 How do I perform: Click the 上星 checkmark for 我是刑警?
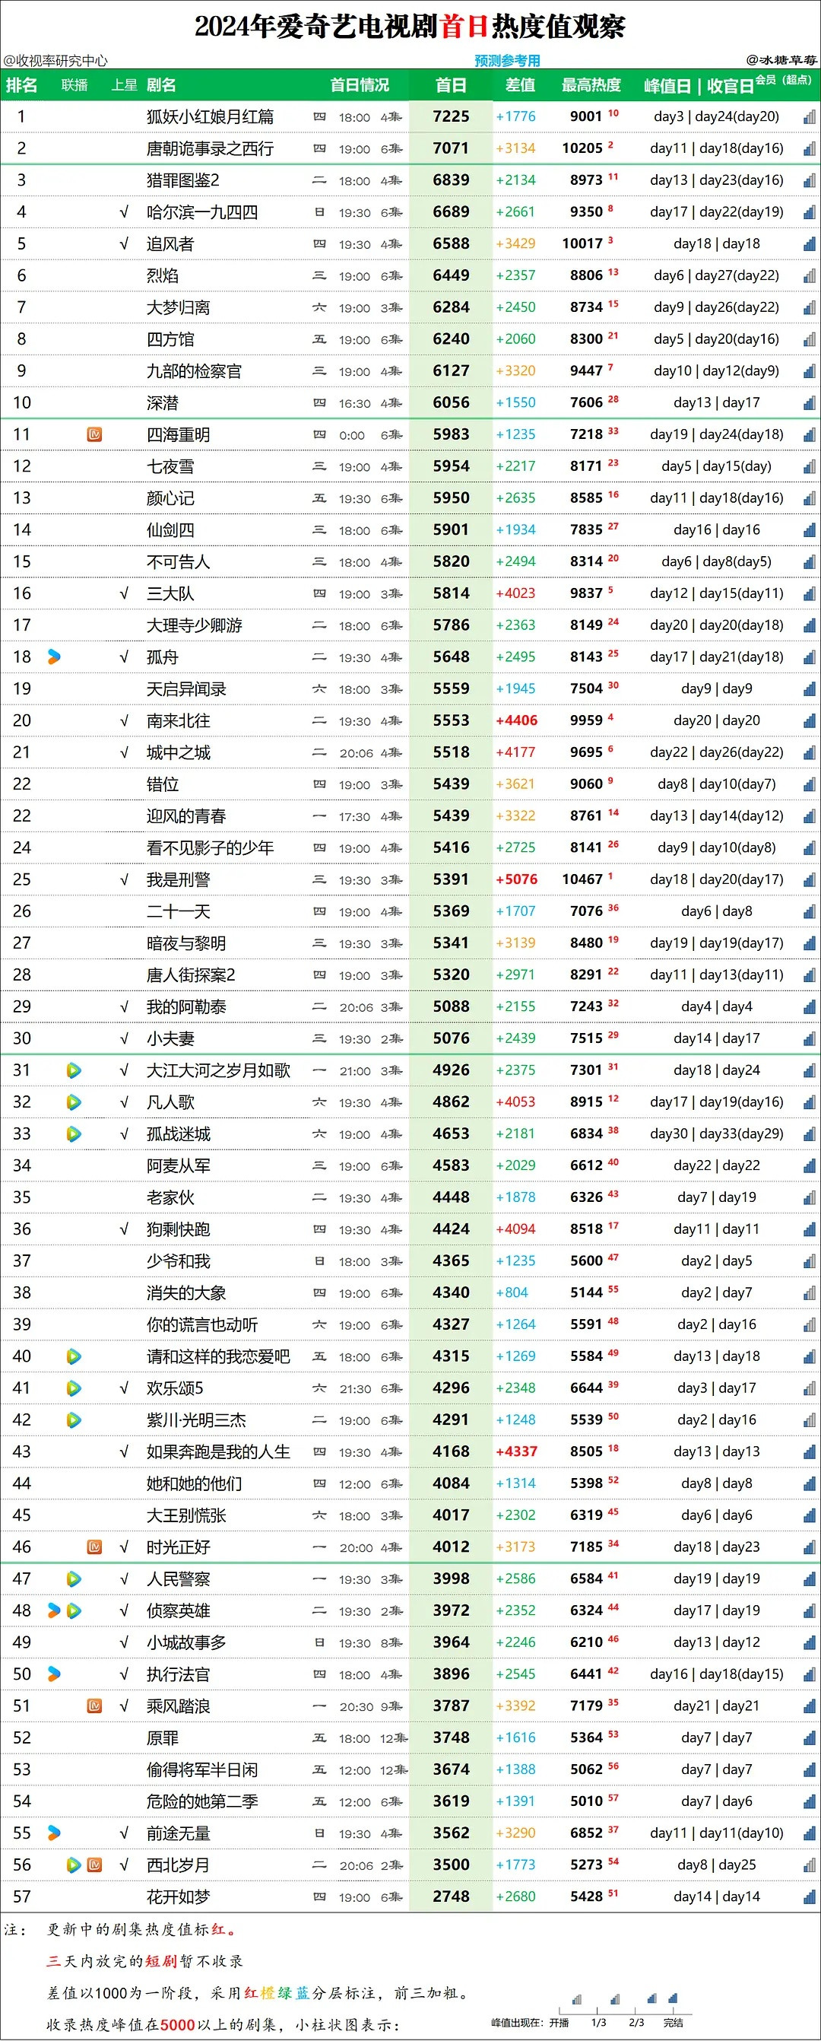click(123, 879)
